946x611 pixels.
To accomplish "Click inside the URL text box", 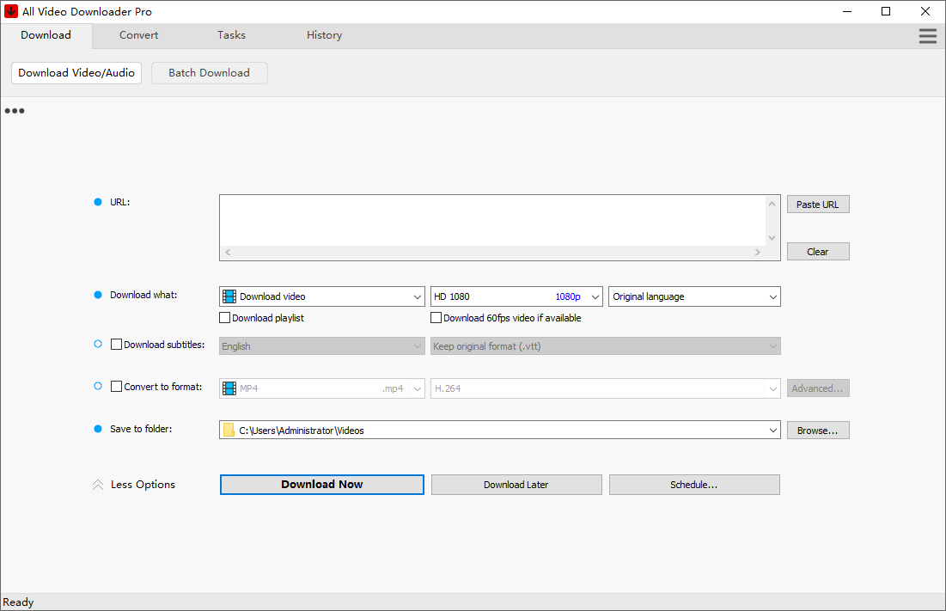I will click(x=491, y=220).
